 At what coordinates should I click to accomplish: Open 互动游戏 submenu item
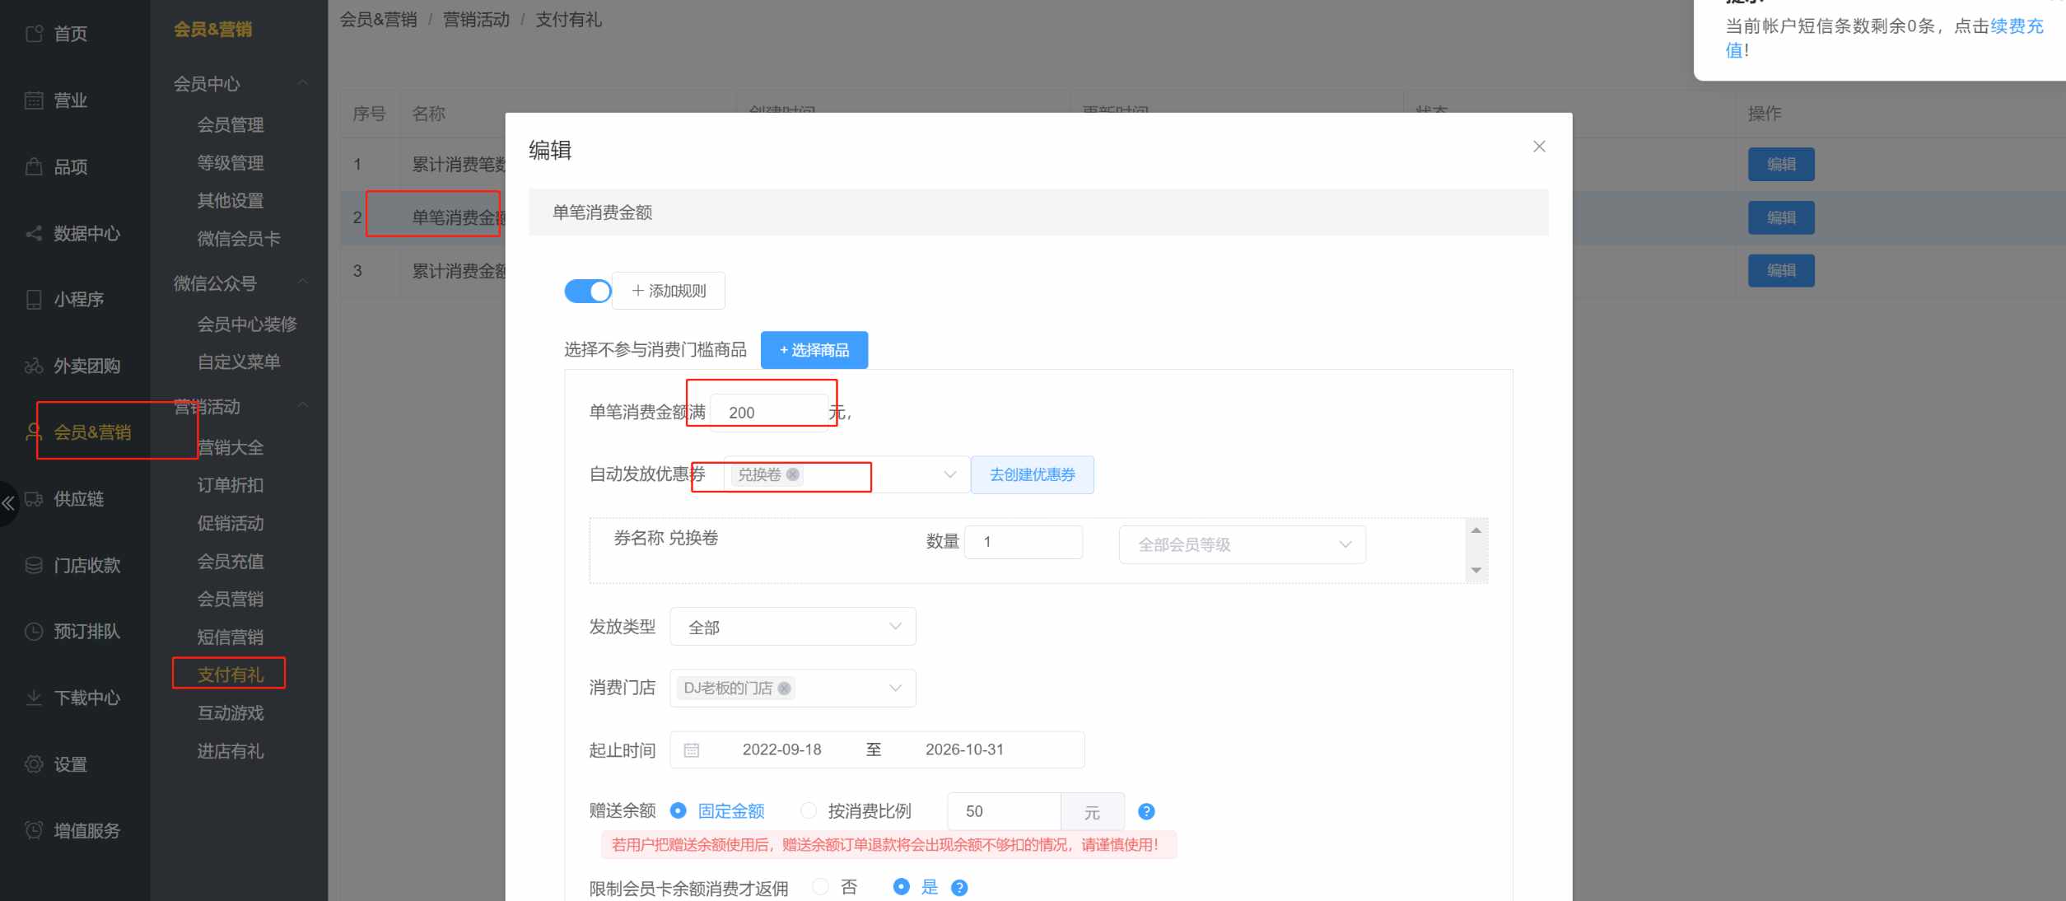231,713
